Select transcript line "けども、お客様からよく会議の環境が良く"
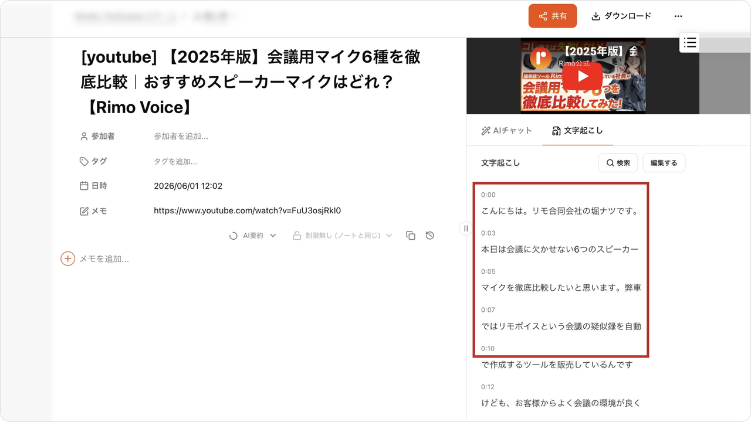This screenshot has height=422, width=751. [x=561, y=403]
